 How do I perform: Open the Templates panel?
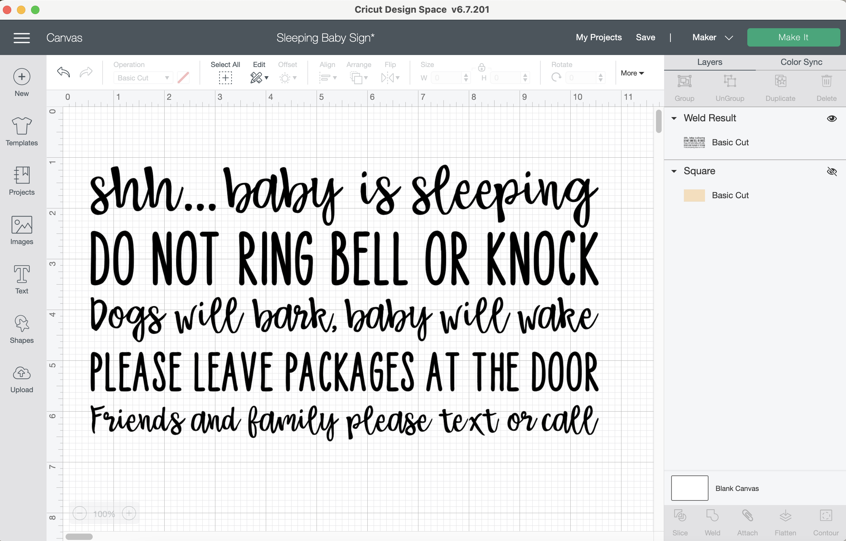click(22, 132)
